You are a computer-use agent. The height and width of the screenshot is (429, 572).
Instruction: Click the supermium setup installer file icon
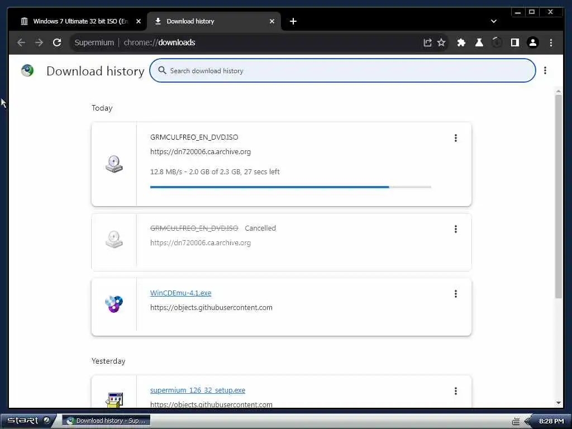[x=114, y=400]
